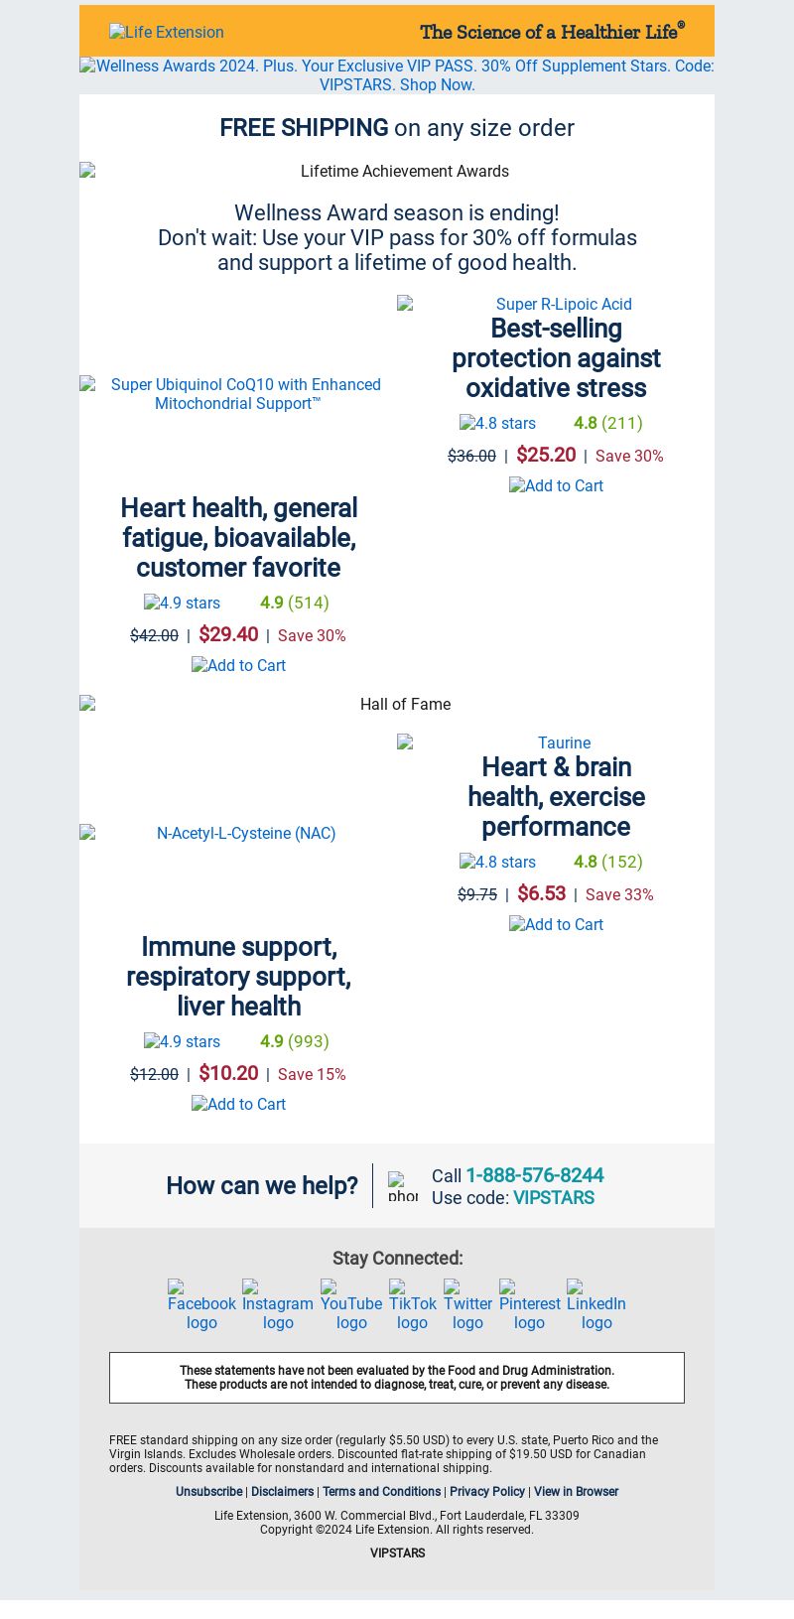Viewport: 794px width, 1619px height.
Task: Open the Super R-Lipoic Acid product image
Action: pos(556,304)
